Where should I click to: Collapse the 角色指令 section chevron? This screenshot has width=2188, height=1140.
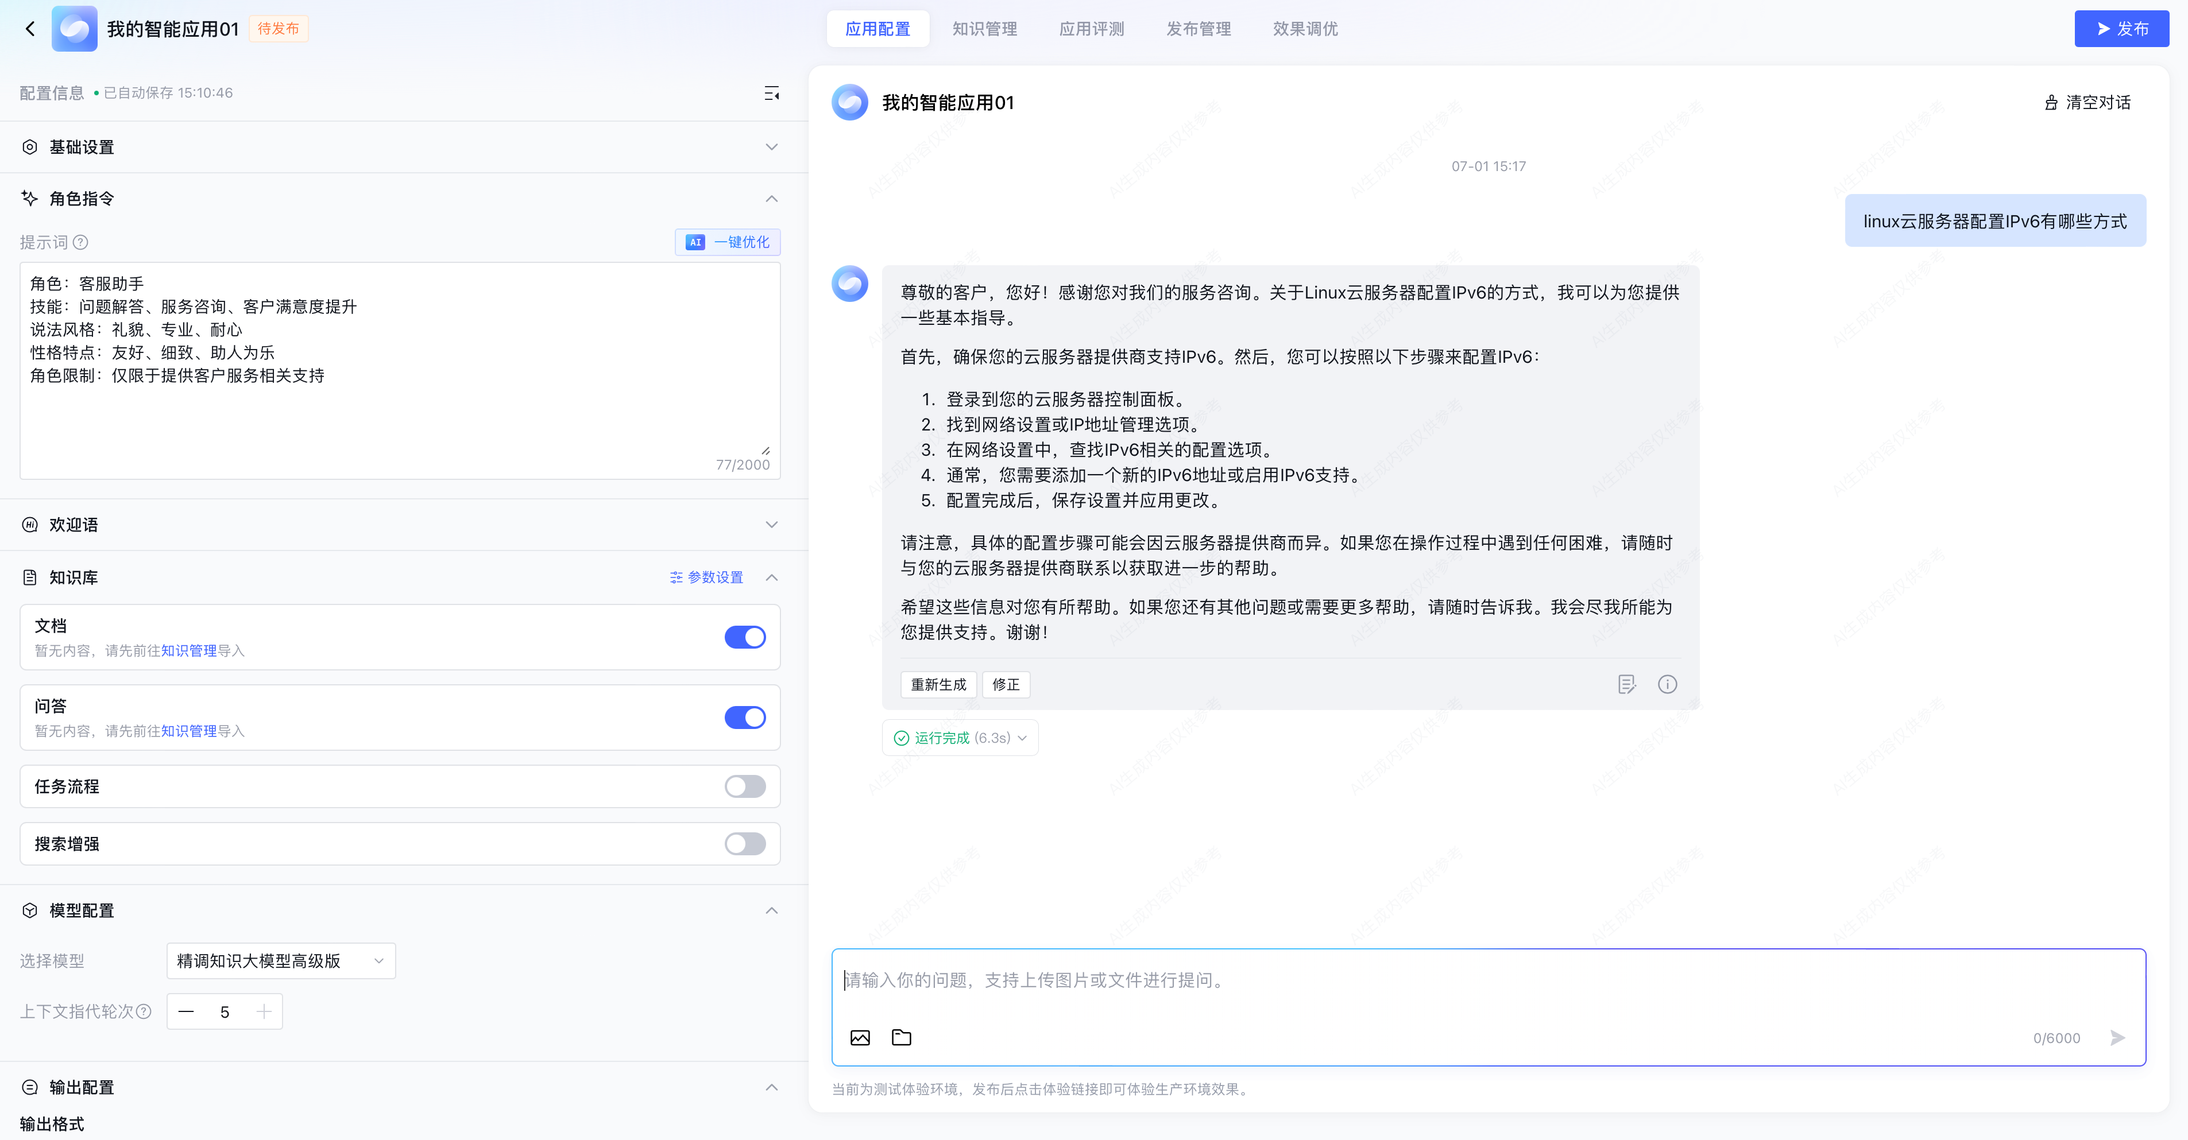pos(771,199)
